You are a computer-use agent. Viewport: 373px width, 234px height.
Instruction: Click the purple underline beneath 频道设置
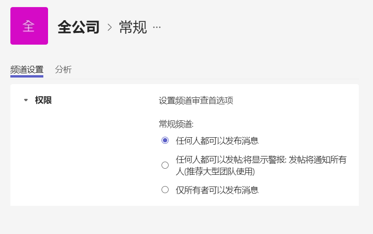point(27,77)
